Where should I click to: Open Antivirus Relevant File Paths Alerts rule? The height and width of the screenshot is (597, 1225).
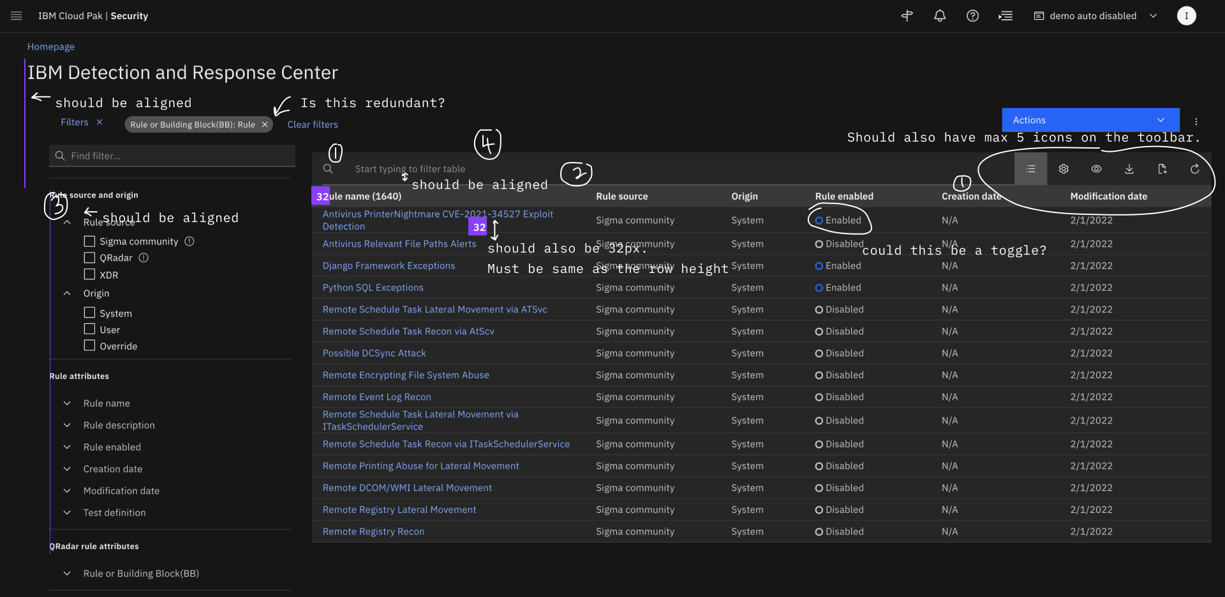pyautogui.click(x=399, y=244)
